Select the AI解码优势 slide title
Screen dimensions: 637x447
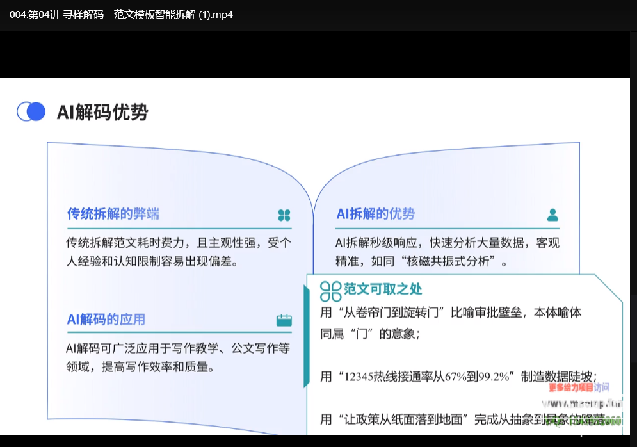(102, 112)
